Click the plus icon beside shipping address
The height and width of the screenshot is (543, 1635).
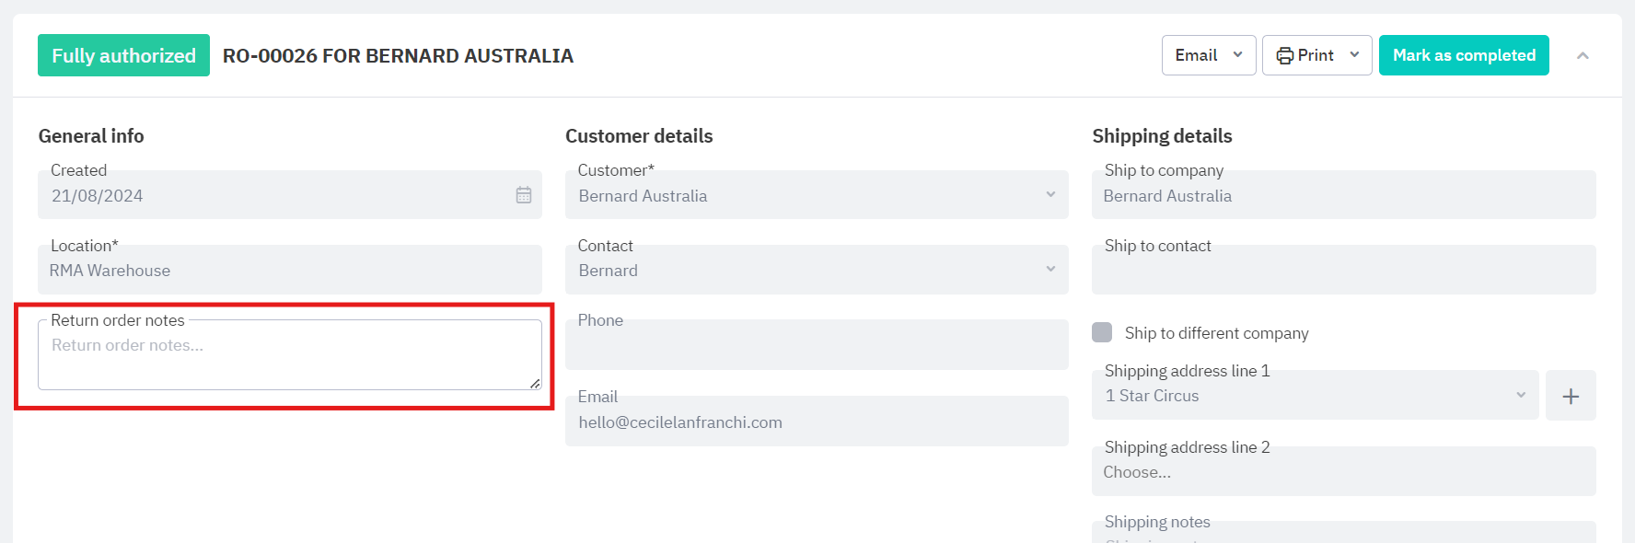point(1571,396)
